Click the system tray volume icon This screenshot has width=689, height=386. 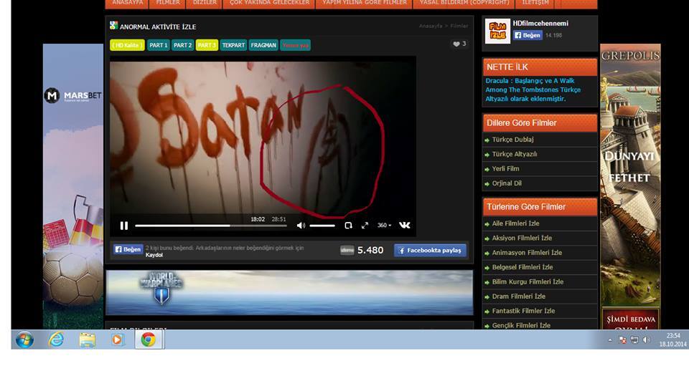tap(647, 340)
